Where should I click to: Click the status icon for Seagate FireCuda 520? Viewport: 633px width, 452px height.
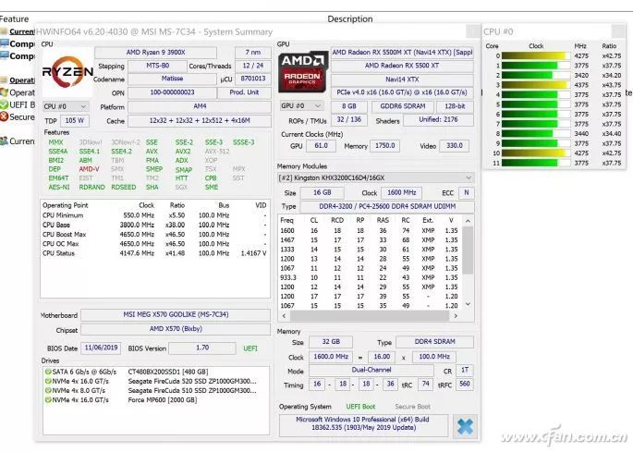click(x=46, y=381)
